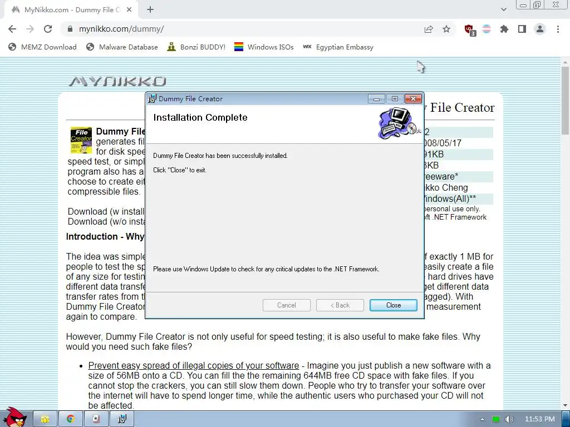Click the disabled Cancel button in installer

tap(287, 305)
